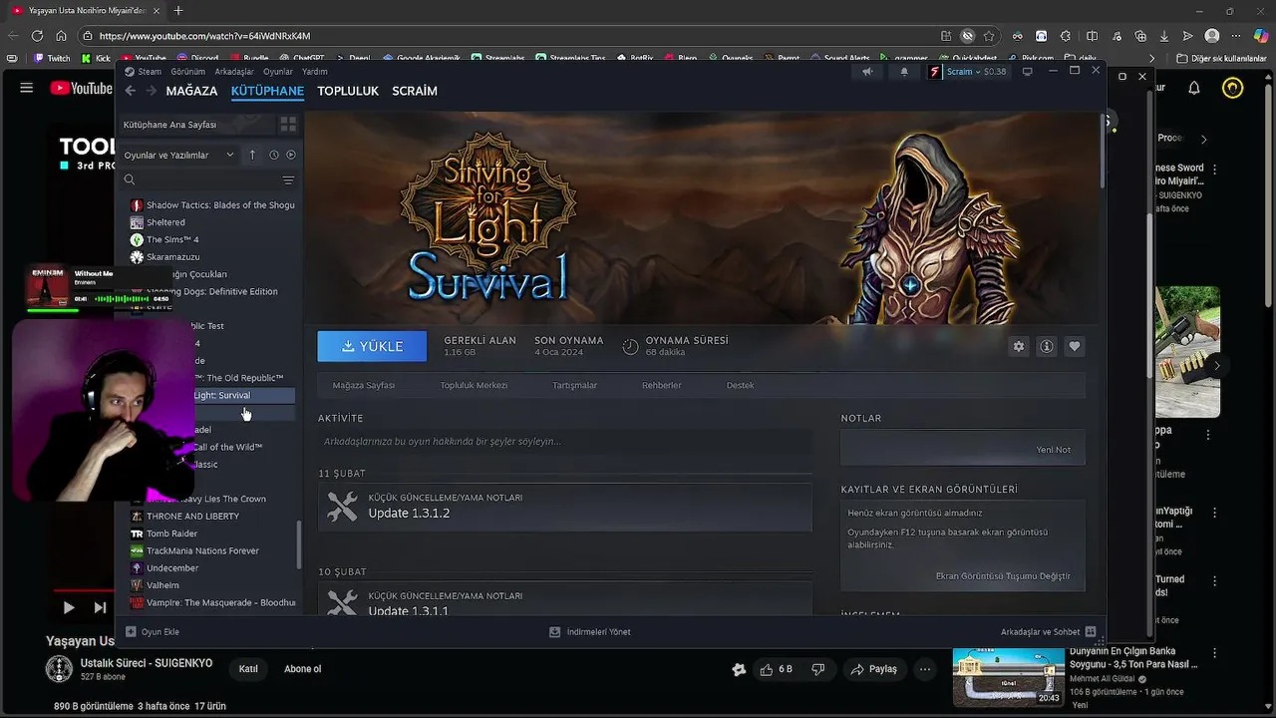Click the YouTube next video button

[100, 607]
